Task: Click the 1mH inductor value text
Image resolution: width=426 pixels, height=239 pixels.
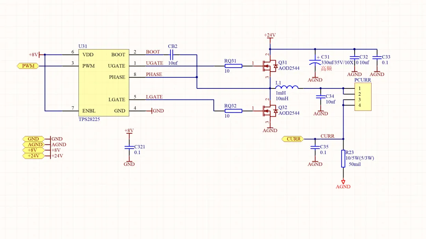Action: coord(281,93)
